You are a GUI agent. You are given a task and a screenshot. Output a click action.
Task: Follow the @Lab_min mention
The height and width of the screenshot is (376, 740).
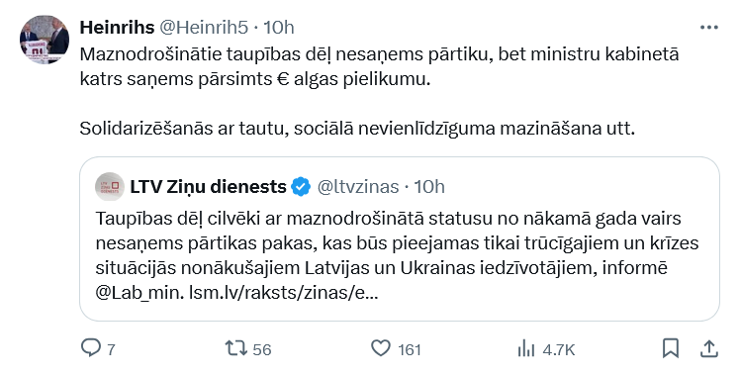coord(139,293)
